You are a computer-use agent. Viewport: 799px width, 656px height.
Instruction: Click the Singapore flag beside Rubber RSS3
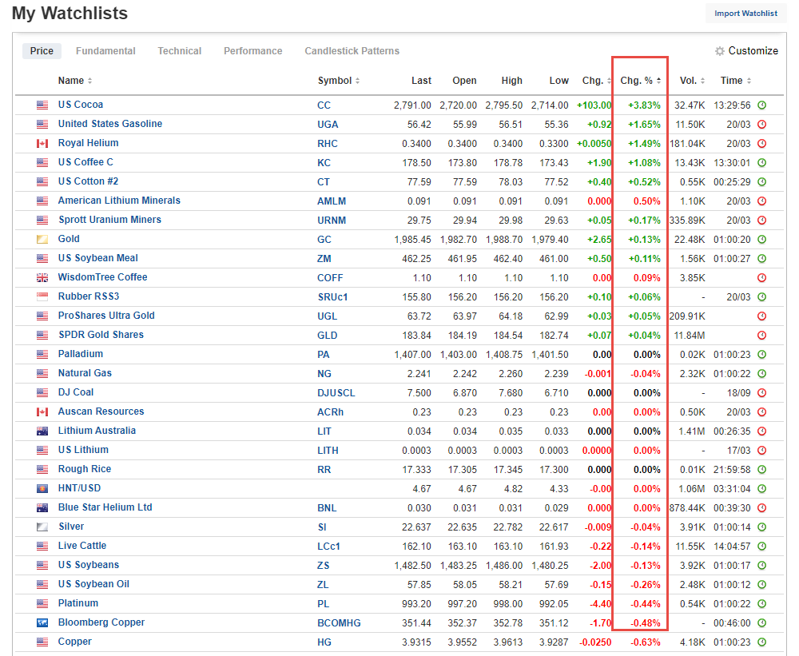tap(42, 296)
